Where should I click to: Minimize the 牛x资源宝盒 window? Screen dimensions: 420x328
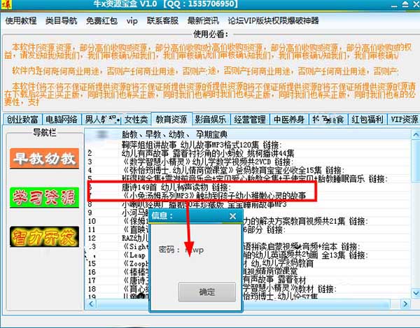coord(394,5)
